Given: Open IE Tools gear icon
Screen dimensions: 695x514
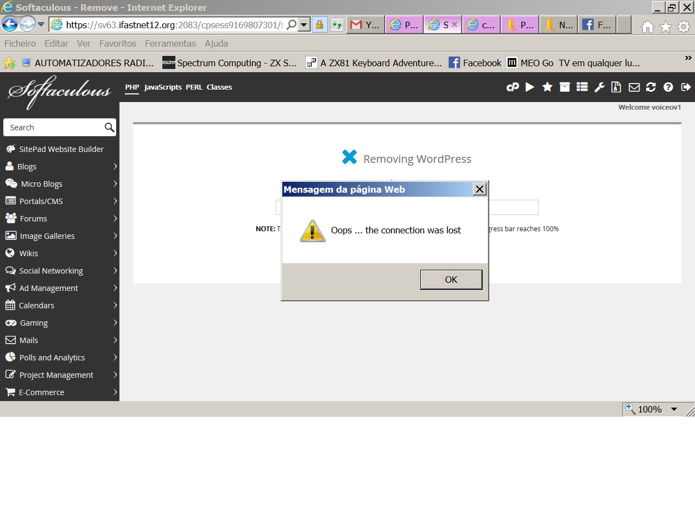Looking at the screenshot, I should (x=684, y=27).
